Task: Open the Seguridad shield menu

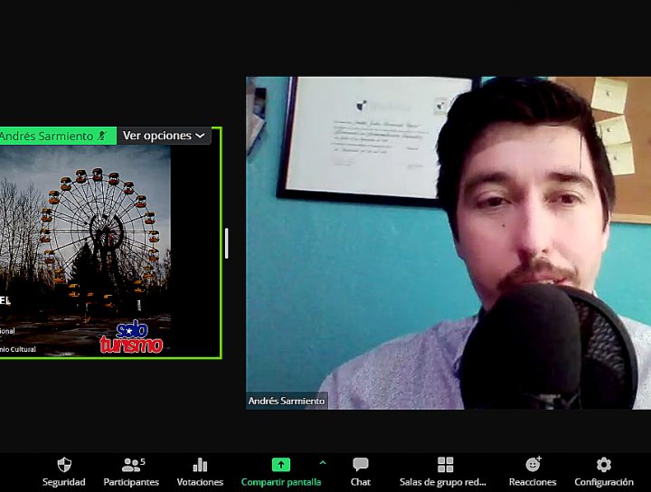Action: click(63, 465)
